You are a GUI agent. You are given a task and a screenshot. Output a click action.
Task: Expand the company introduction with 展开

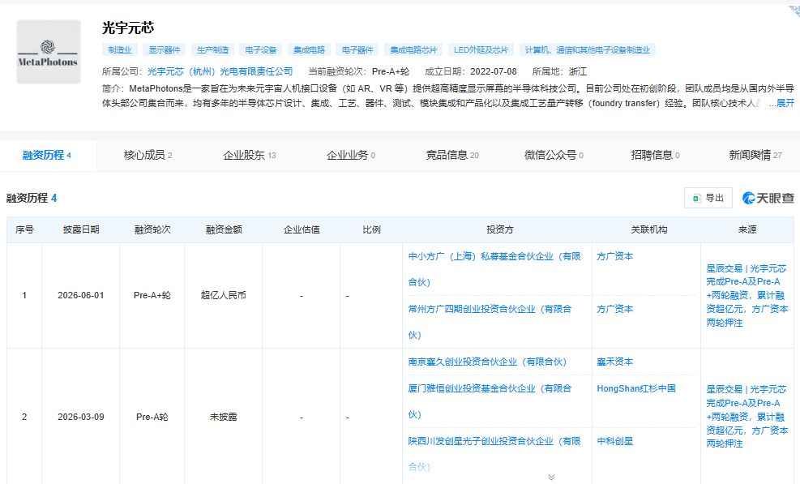(785, 103)
